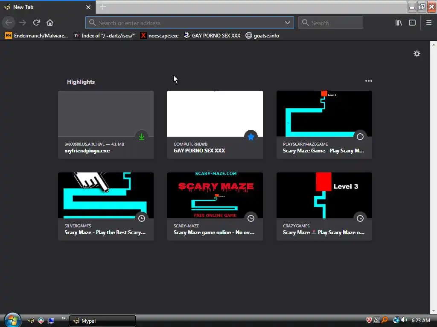Viewport: 437px width, 327px height.
Task: Open the Windows Start orb
Action: click(12, 320)
